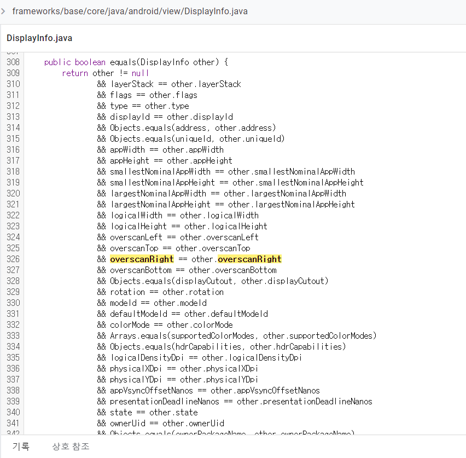Select line number 326

pyautogui.click(x=13, y=259)
